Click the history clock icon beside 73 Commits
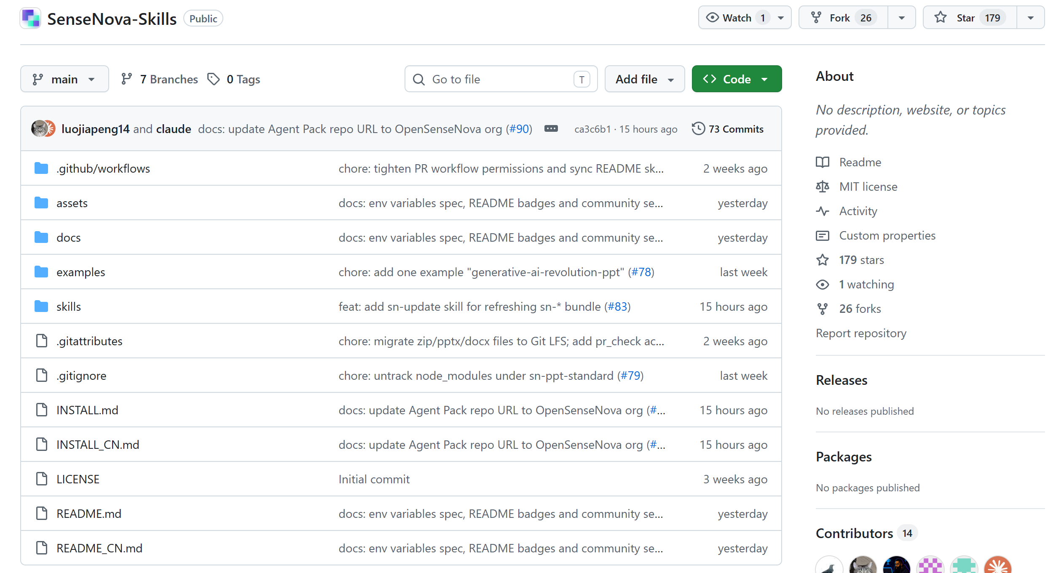This screenshot has width=1048, height=573. pos(698,129)
